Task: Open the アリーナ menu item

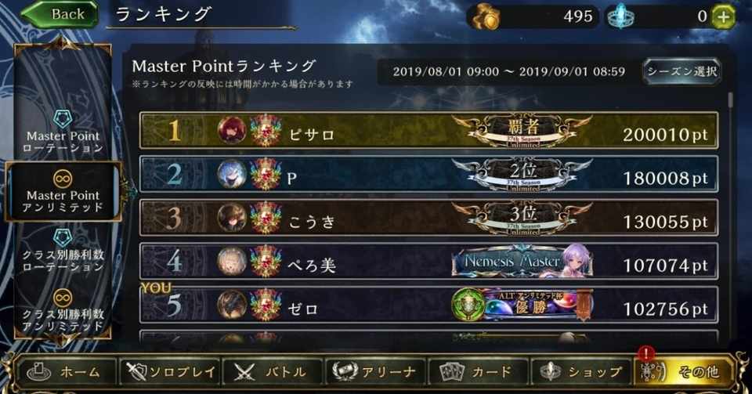Action: click(x=374, y=371)
